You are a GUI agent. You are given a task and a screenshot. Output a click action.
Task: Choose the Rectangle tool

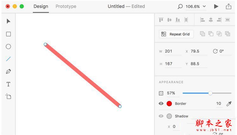(x=9, y=34)
